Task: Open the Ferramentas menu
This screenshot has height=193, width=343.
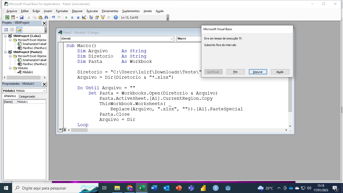Action: point(110,11)
